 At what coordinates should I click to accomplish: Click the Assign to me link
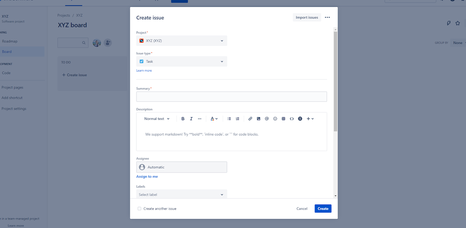tap(147, 176)
